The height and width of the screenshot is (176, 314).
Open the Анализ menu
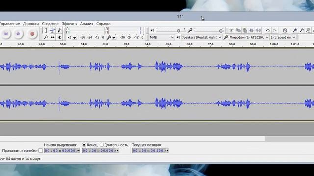86,24
